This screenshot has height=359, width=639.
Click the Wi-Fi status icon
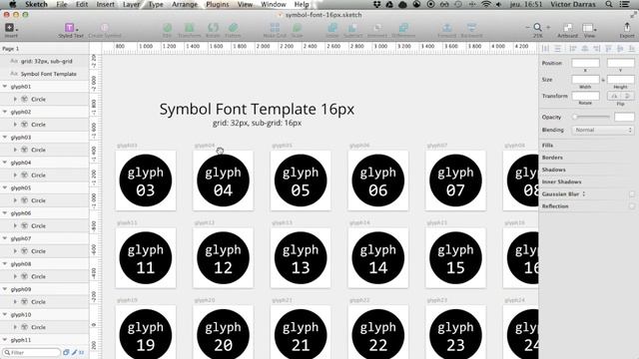point(485,4)
